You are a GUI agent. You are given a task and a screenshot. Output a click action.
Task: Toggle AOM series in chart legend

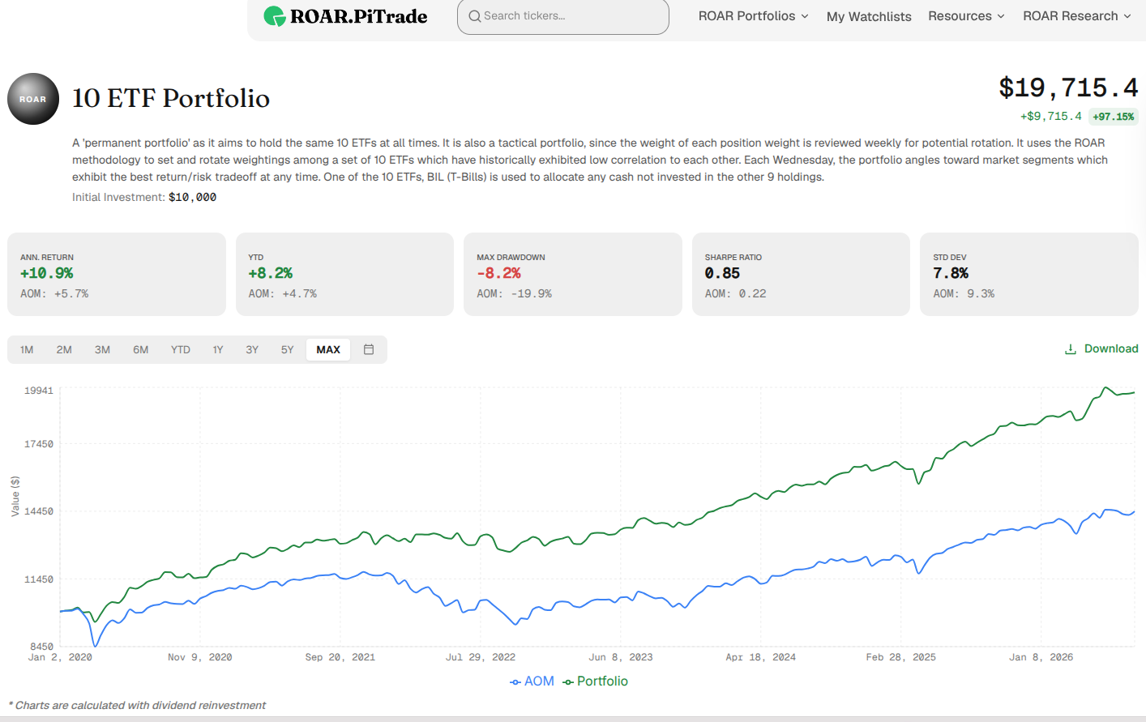click(532, 681)
